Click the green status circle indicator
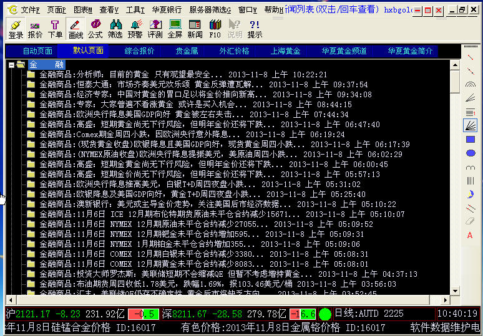The width and height of the screenshot is (483, 336). (x=324, y=314)
